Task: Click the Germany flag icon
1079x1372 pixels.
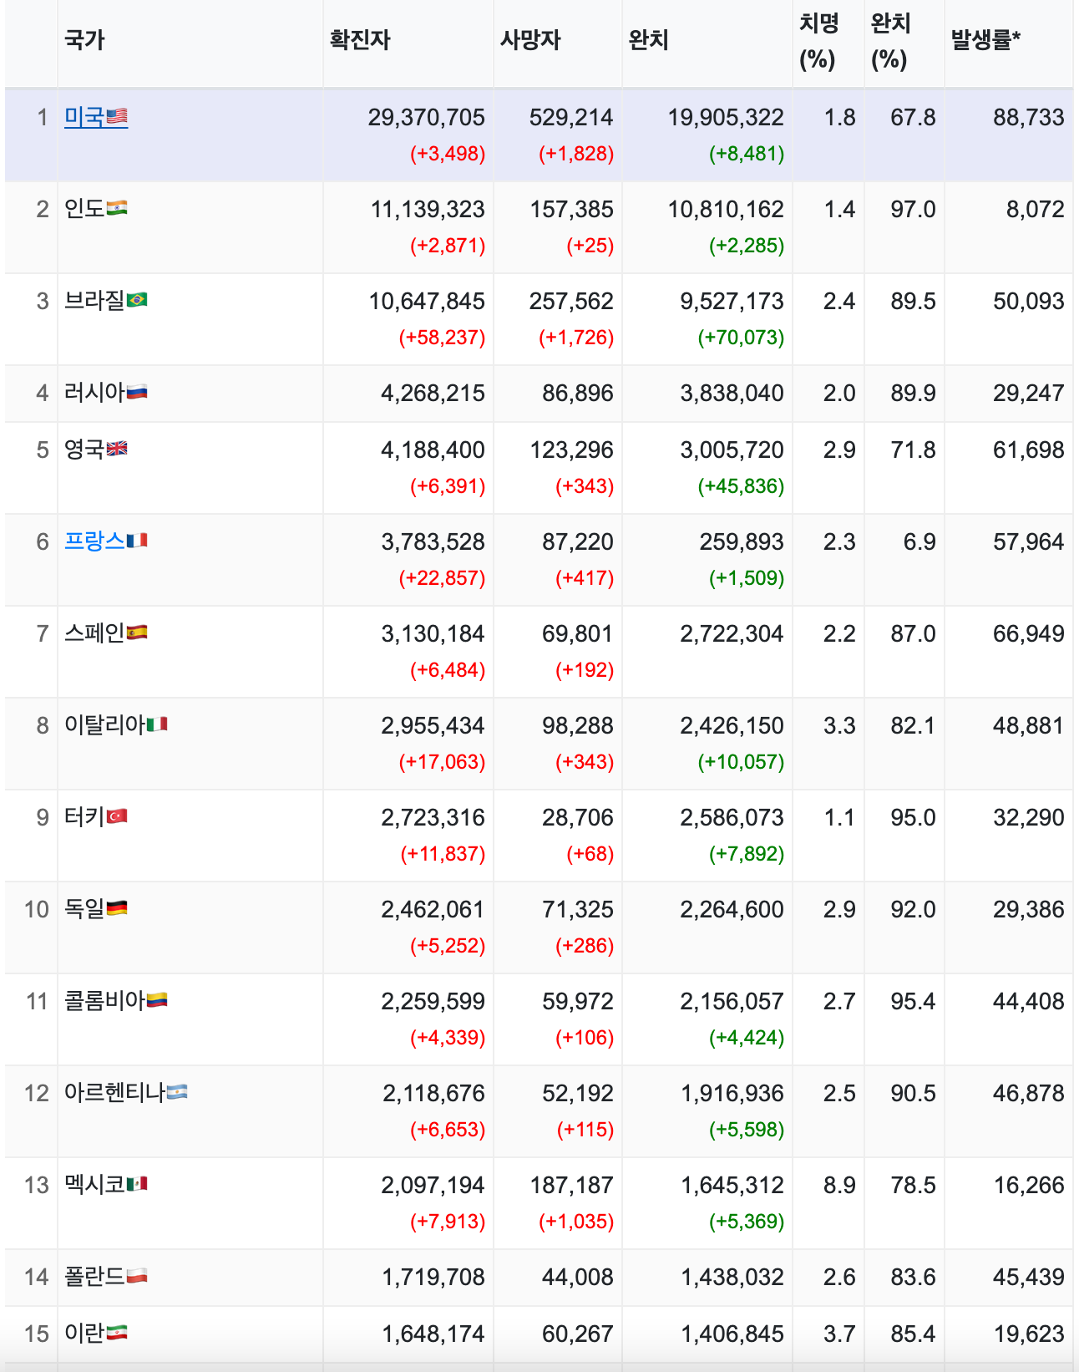Action: click(117, 908)
